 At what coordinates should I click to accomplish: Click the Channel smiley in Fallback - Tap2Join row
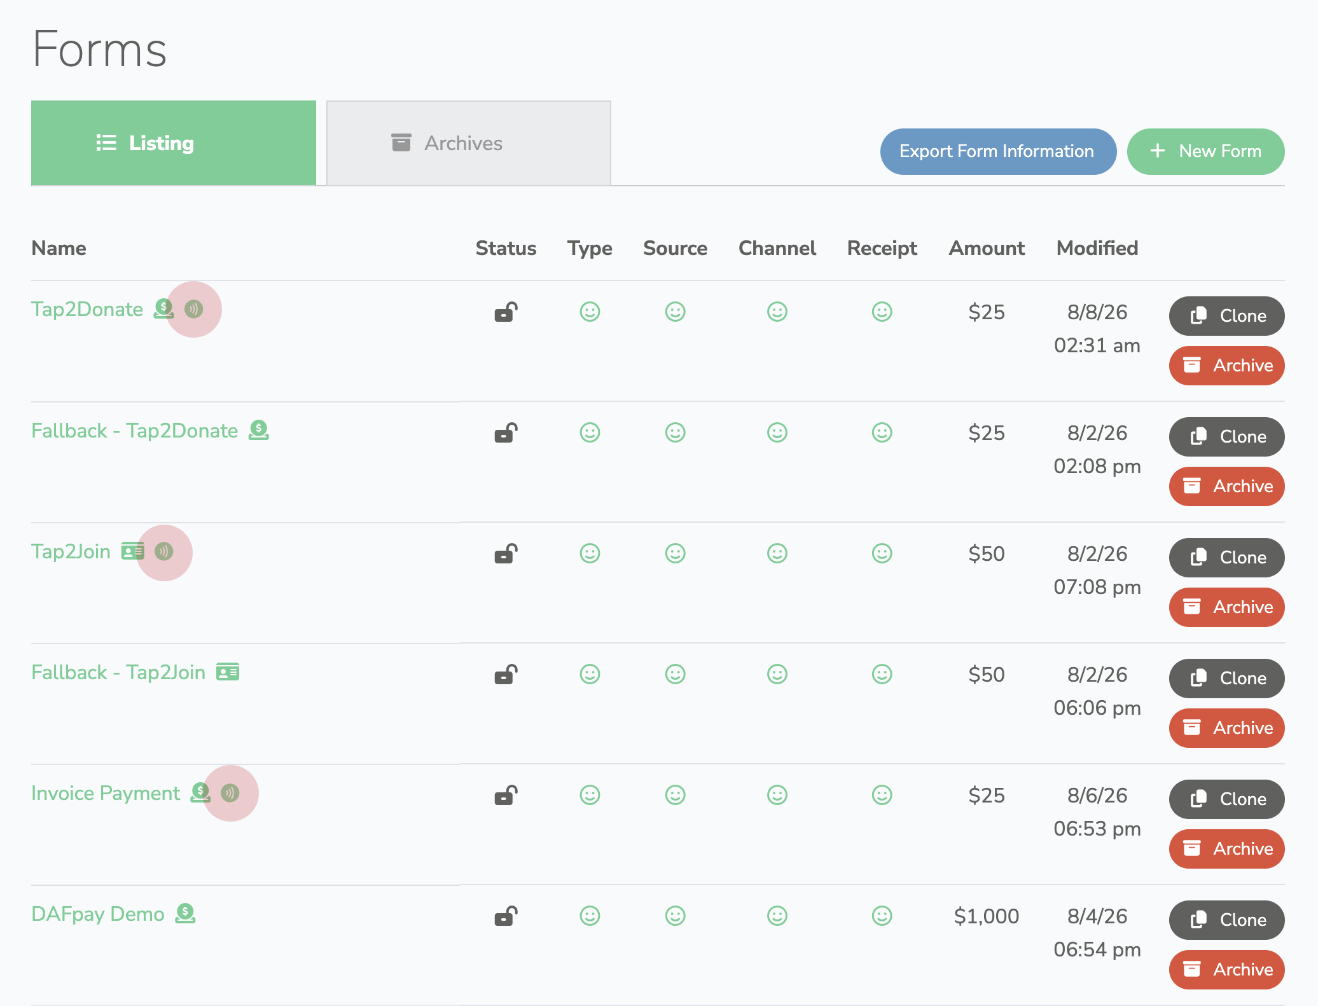pyautogui.click(x=777, y=674)
